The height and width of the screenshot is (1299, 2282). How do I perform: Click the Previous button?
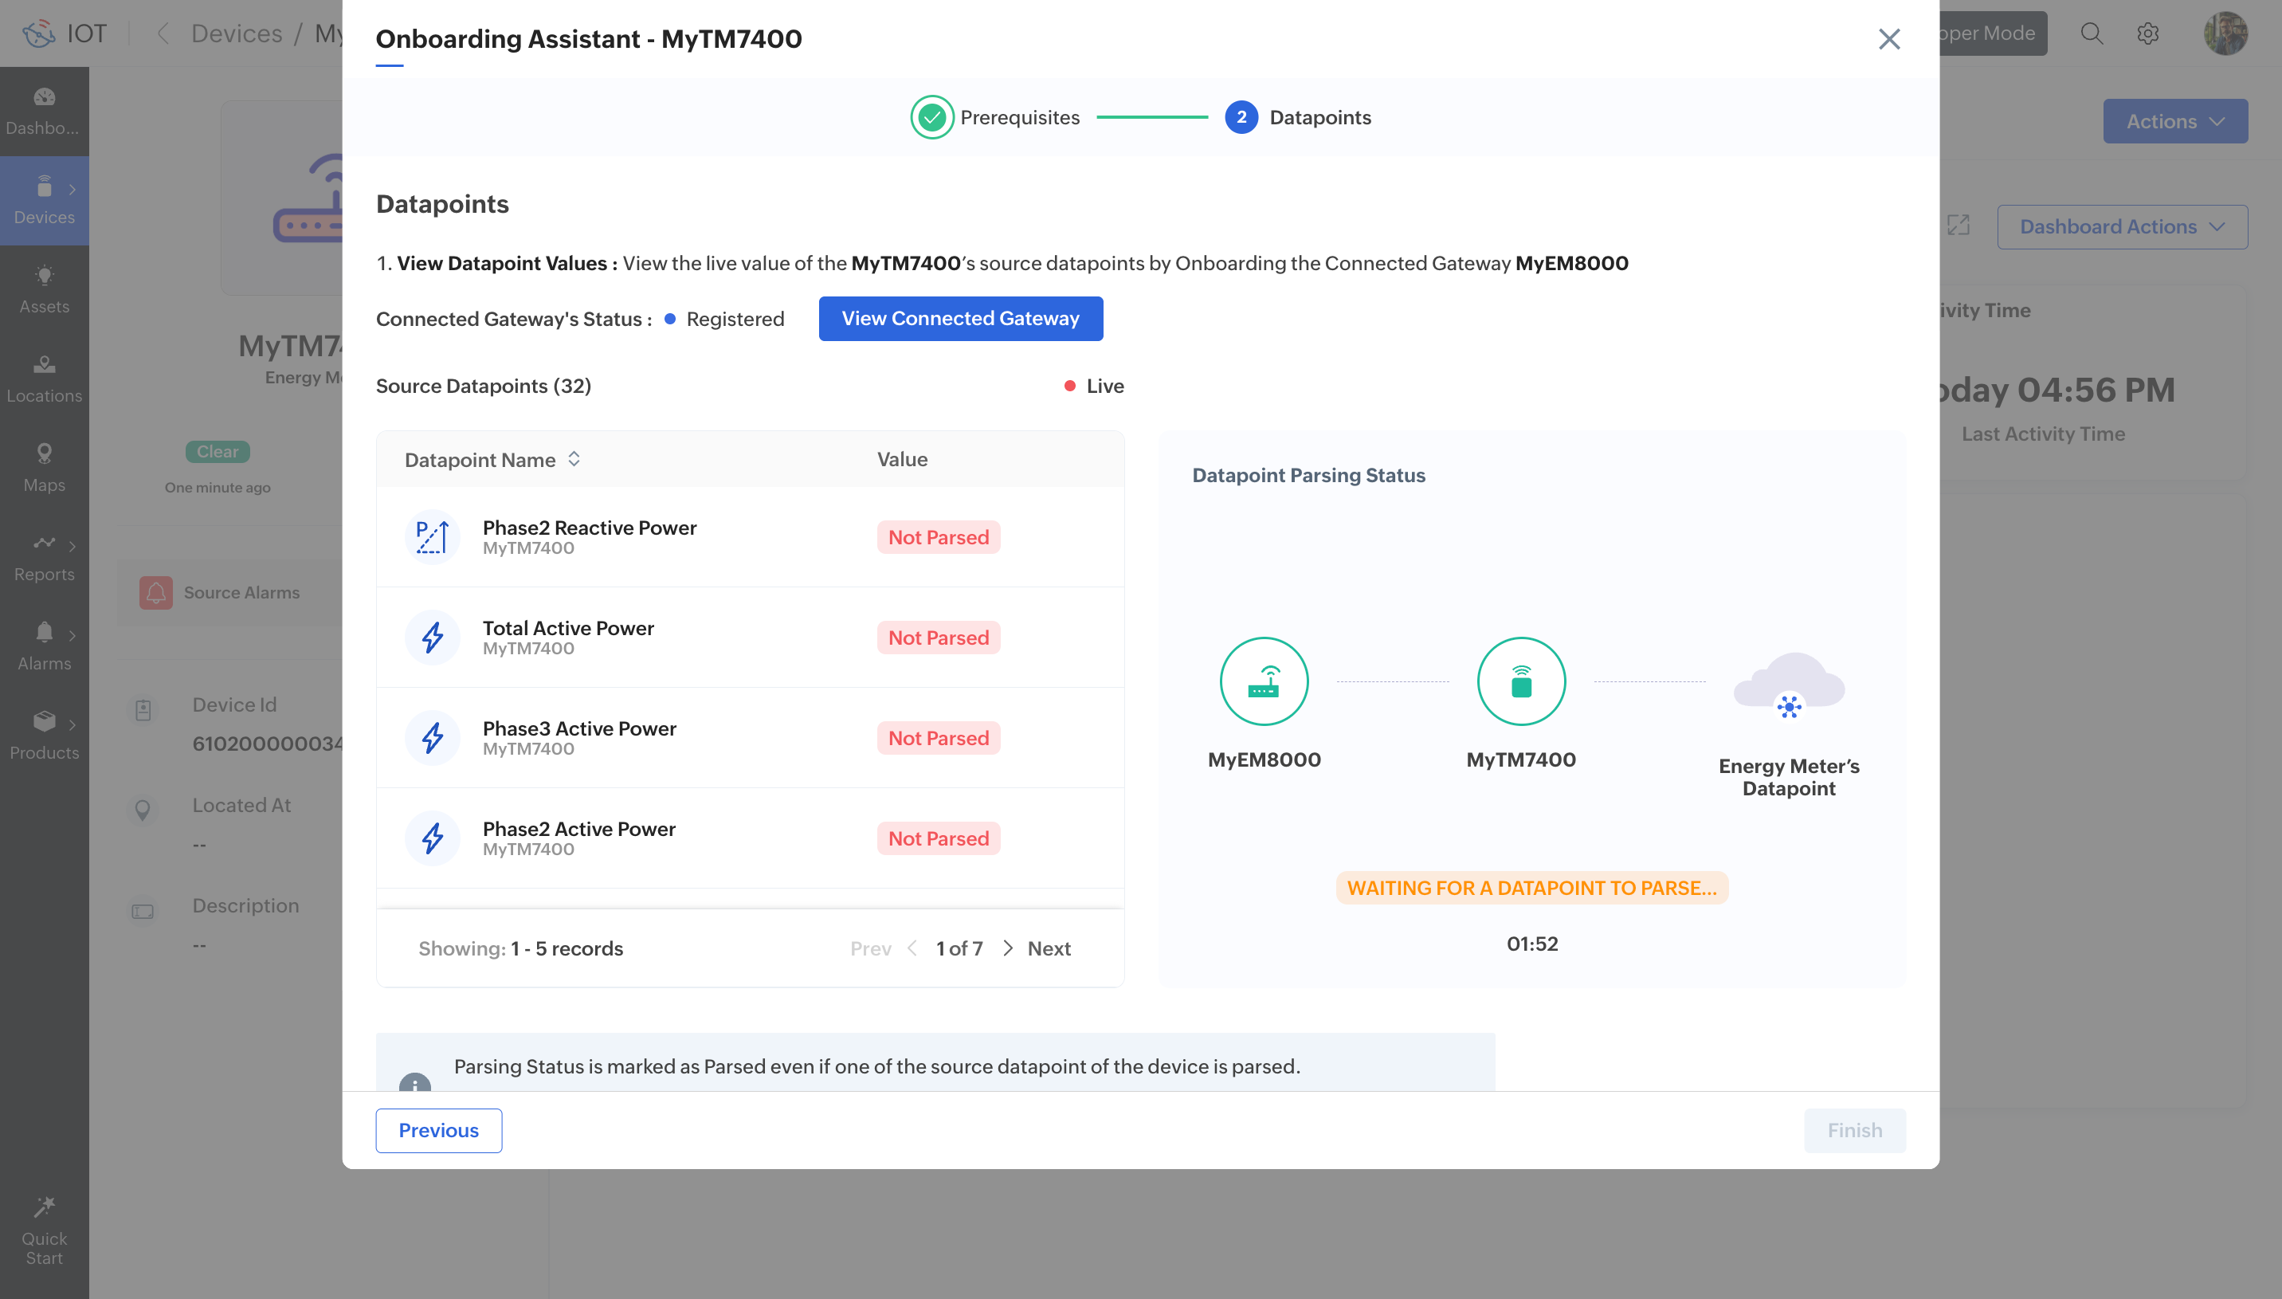pos(438,1130)
